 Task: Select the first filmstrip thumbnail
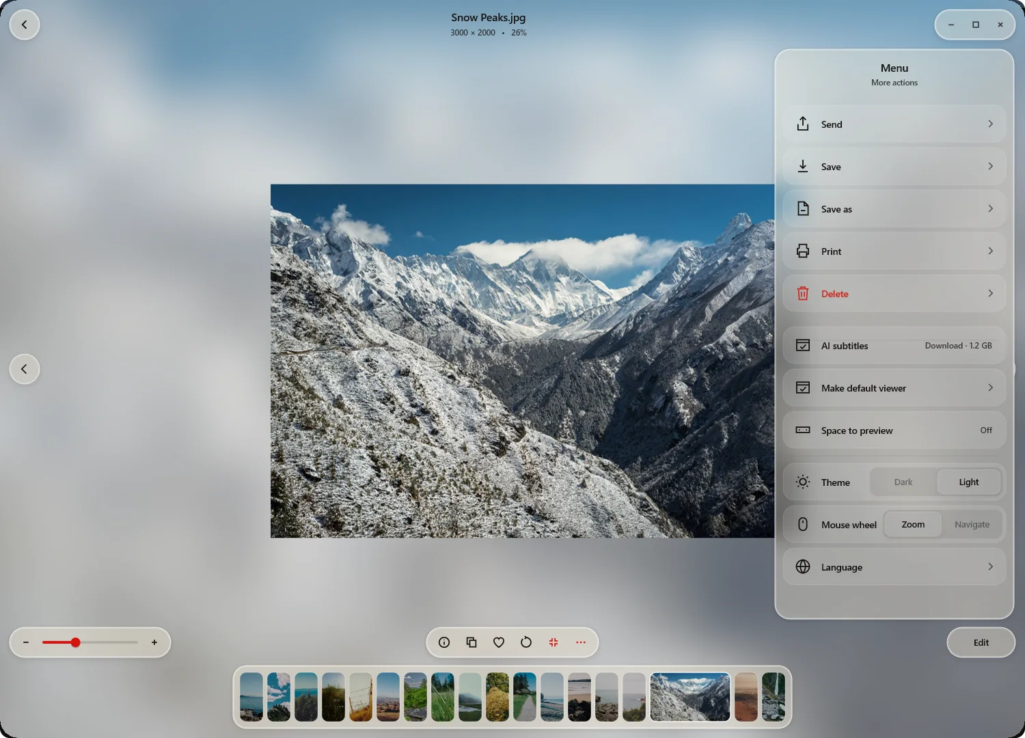coord(251,697)
